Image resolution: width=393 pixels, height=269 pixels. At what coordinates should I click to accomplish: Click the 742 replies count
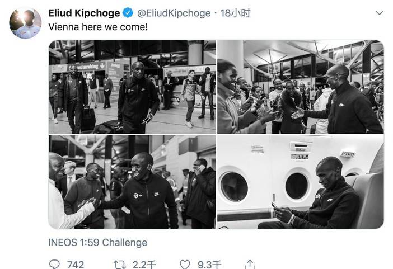[x=76, y=265]
